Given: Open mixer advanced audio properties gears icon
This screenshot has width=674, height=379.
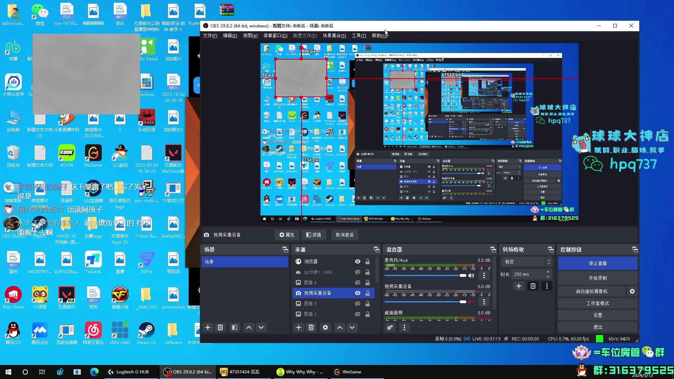Looking at the screenshot, I should pos(390,327).
